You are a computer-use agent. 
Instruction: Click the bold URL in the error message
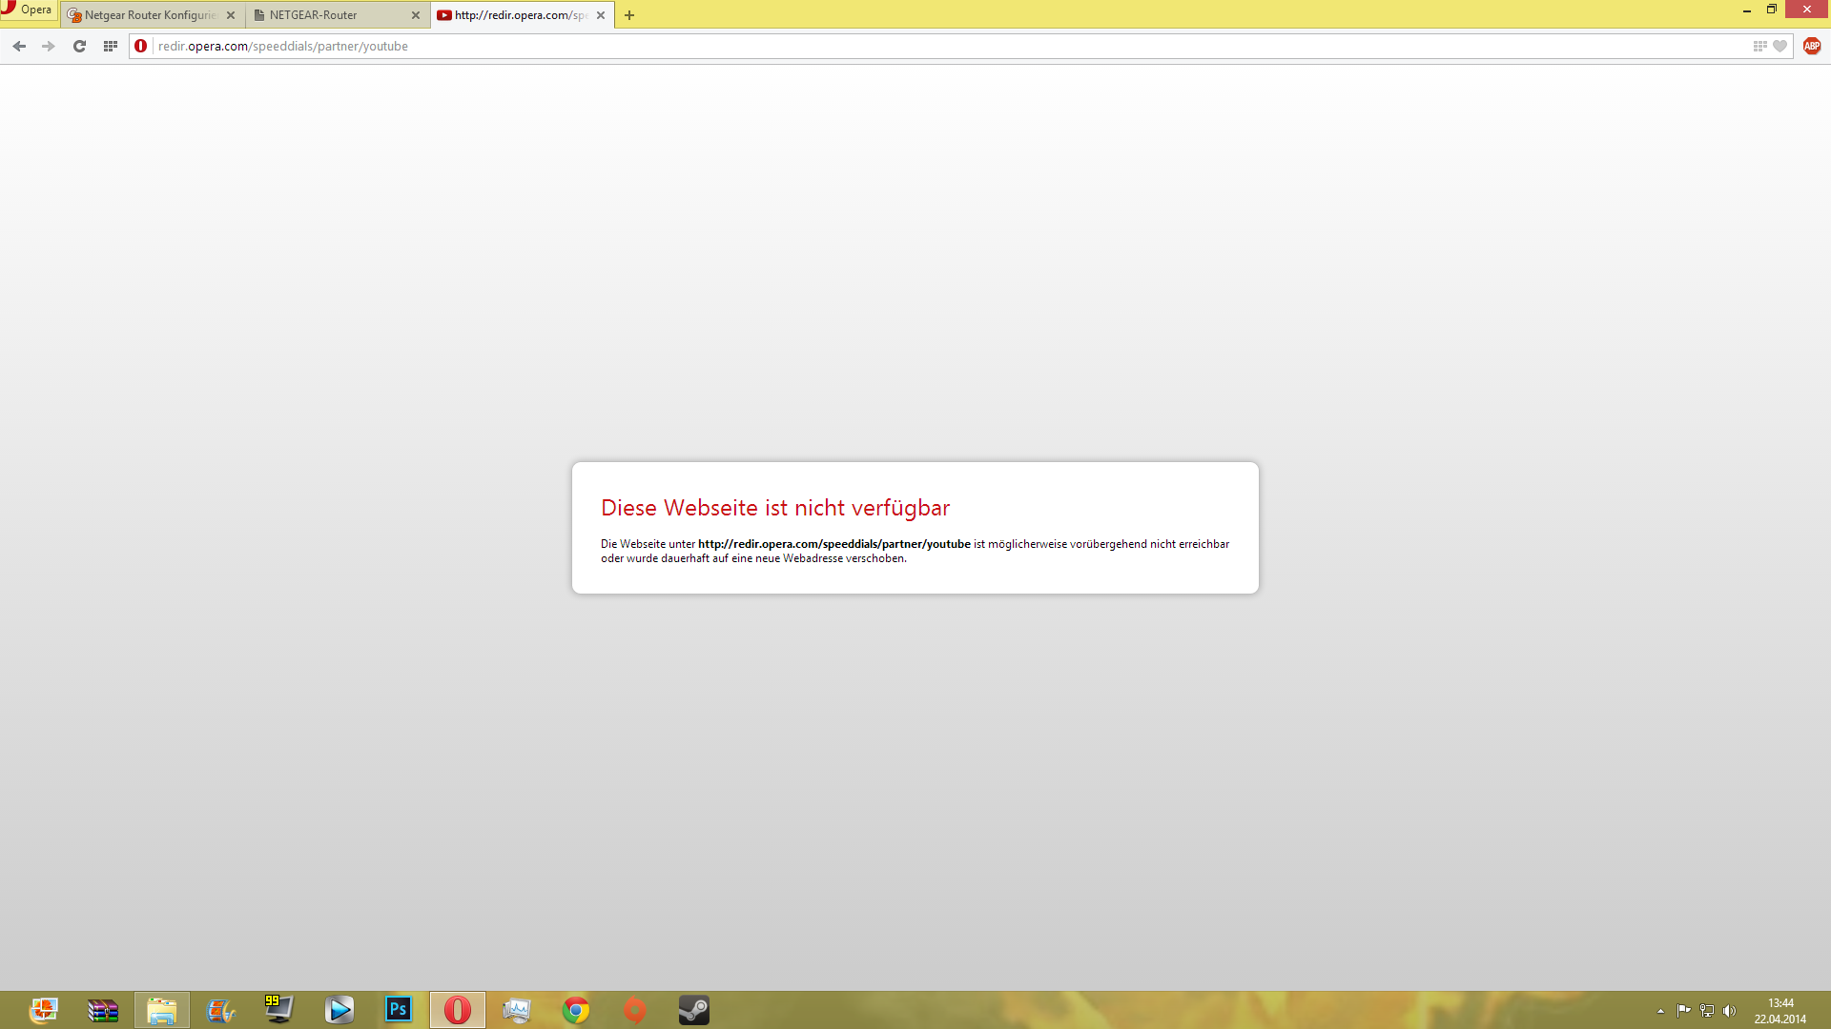(834, 544)
